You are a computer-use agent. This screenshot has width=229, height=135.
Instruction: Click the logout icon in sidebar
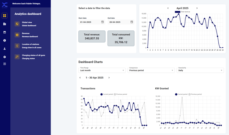click(4, 64)
